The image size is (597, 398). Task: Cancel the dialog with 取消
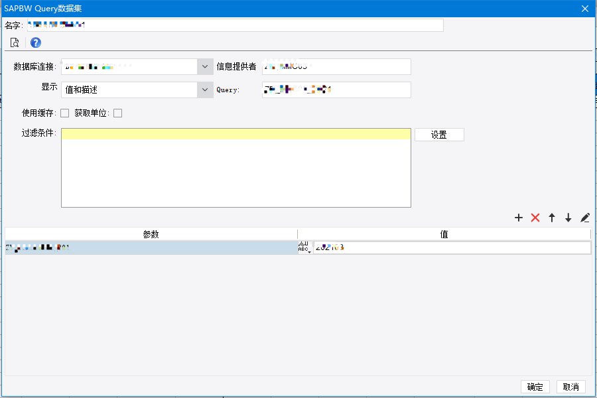click(570, 387)
